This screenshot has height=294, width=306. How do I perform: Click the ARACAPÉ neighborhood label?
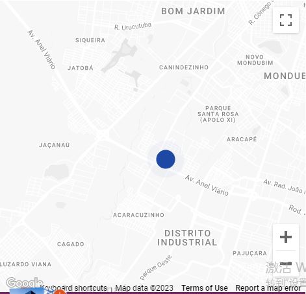242,139
